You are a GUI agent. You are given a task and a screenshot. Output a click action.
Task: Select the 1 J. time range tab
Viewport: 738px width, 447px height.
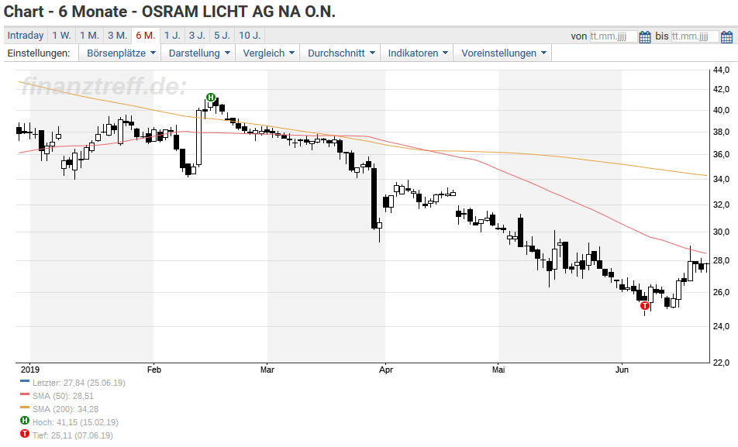(172, 36)
